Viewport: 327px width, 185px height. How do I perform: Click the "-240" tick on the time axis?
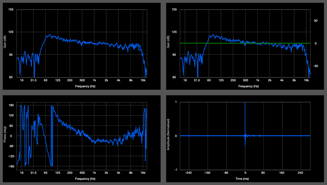click(190, 173)
